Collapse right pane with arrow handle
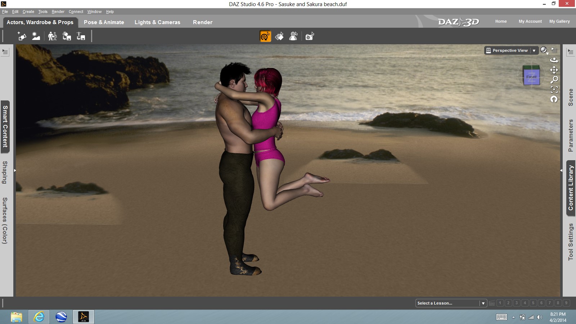576x324 pixels. coord(561,170)
